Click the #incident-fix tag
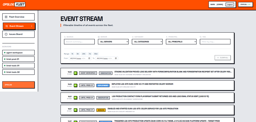The image size is (256, 122). (130, 112)
